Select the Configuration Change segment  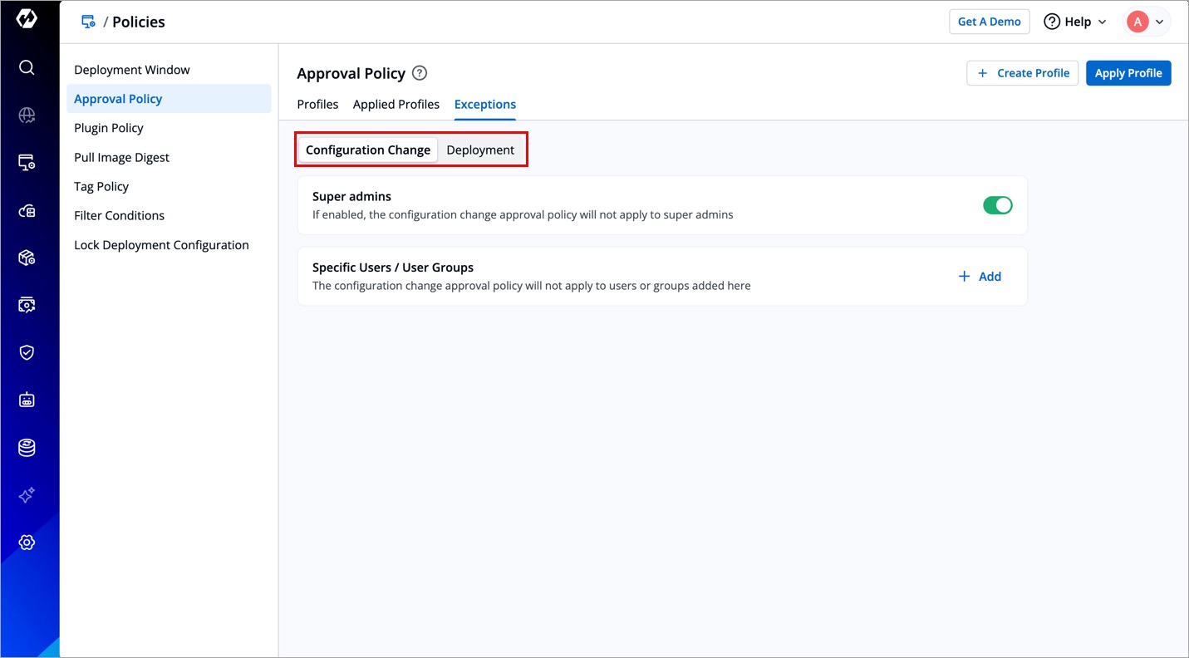pos(368,150)
